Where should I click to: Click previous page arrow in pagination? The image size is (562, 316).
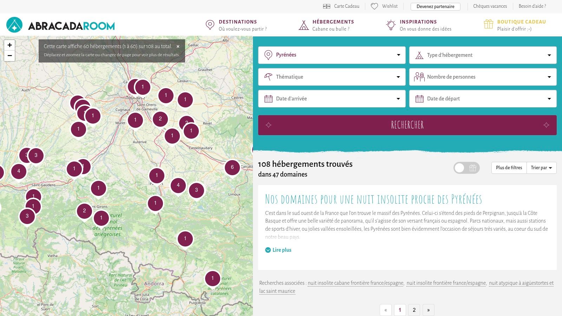pos(386,310)
